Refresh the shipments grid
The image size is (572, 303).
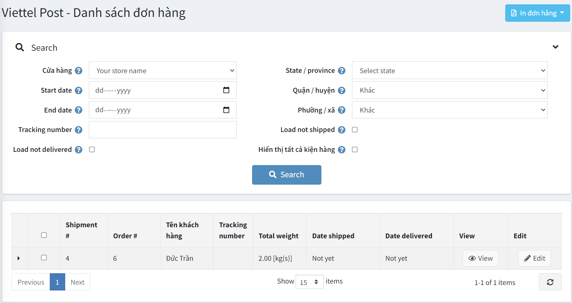pyautogui.click(x=550, y=282)
